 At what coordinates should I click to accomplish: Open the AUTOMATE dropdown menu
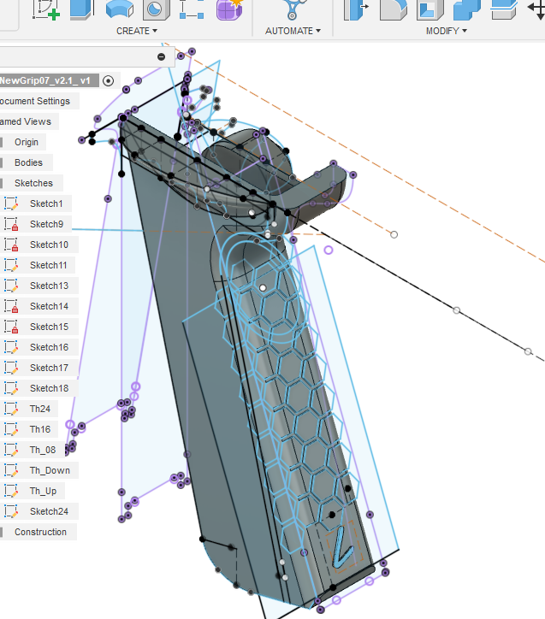tap(293, 31)
